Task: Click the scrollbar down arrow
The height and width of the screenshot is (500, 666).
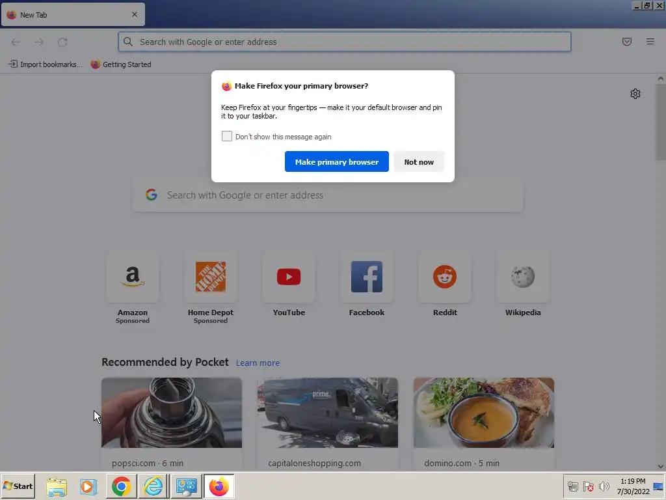Action: (x=661, y=466)
